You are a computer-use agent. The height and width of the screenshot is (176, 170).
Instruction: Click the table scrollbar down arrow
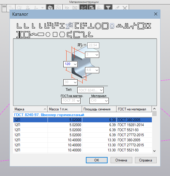pyautogui.click(x=154, y=151)
